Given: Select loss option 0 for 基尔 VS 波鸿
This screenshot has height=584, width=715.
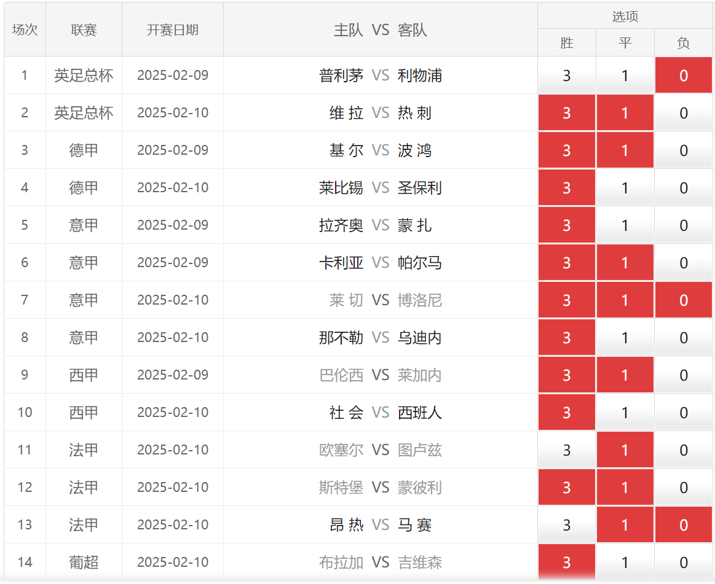Looking at the screenshot, I should pyautogui.click(x=683, y=150).
